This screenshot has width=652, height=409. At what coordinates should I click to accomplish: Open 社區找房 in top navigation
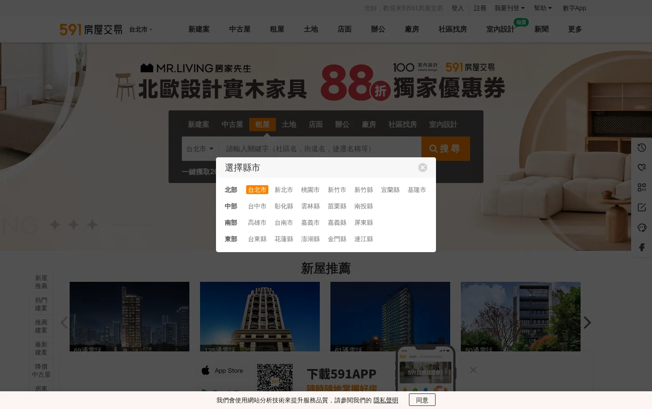click(x=452, y=29)
